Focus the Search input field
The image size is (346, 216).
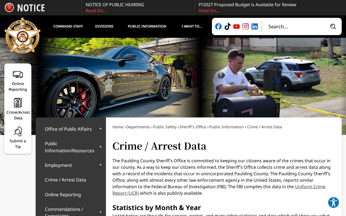pyautogui.click(x=296, y=26)
